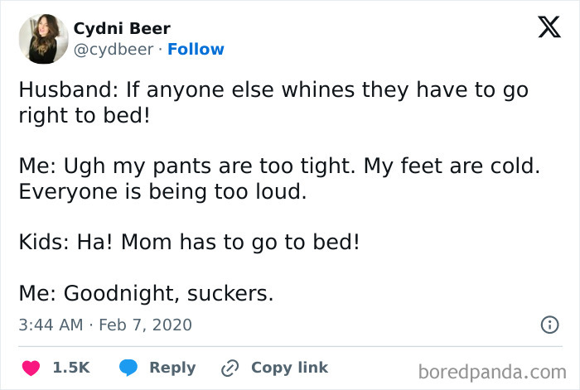
Task: Click the Goodnight, suckers line
Action: 146,294
